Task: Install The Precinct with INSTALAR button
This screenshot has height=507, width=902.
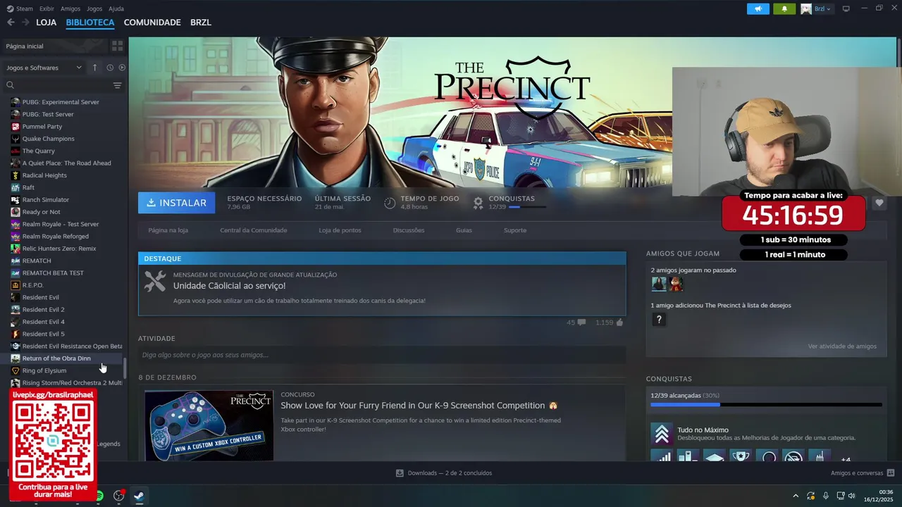Action: click(x=177, y=203)
